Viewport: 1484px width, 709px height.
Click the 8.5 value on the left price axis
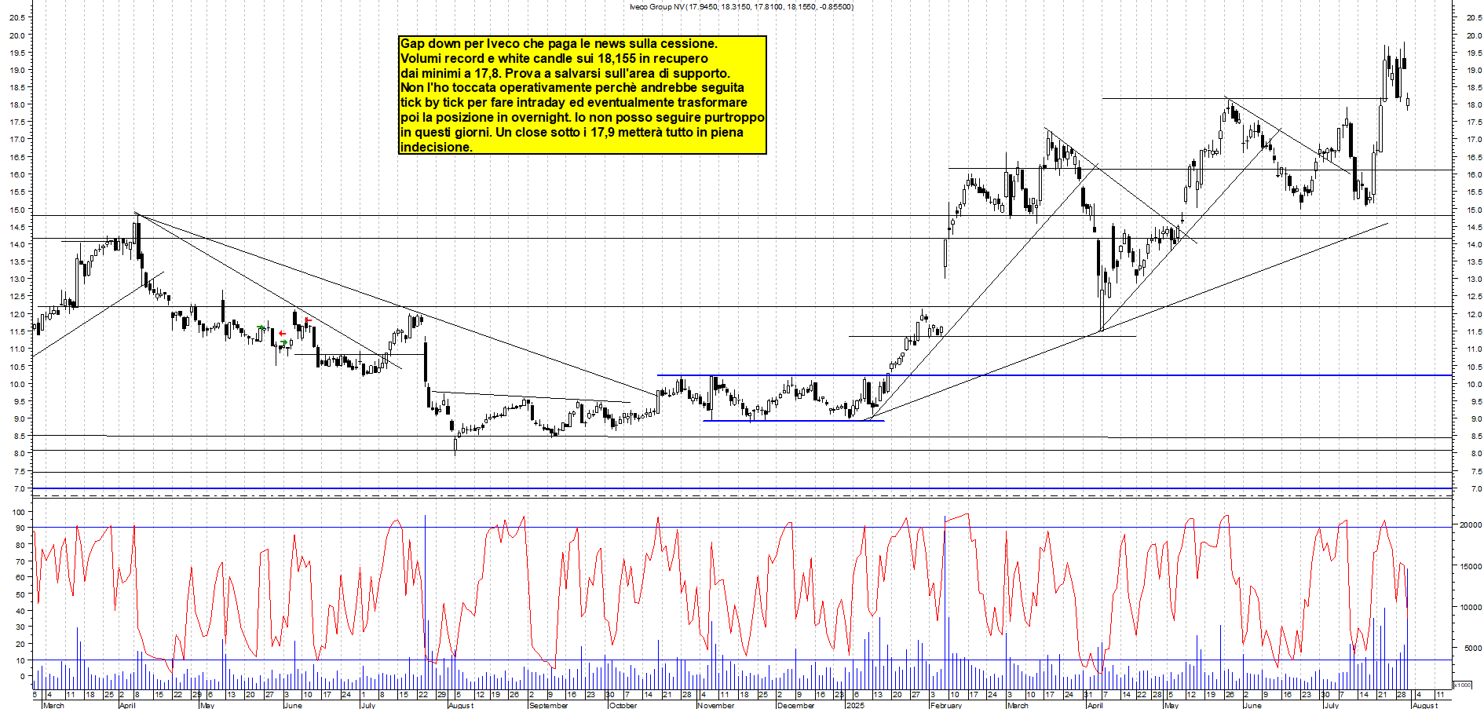pyautogui.click(x=19, y=437)
